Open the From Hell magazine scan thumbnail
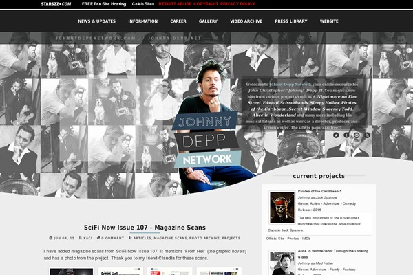Viewport: 413px width, 275px height. pos(120,272)
